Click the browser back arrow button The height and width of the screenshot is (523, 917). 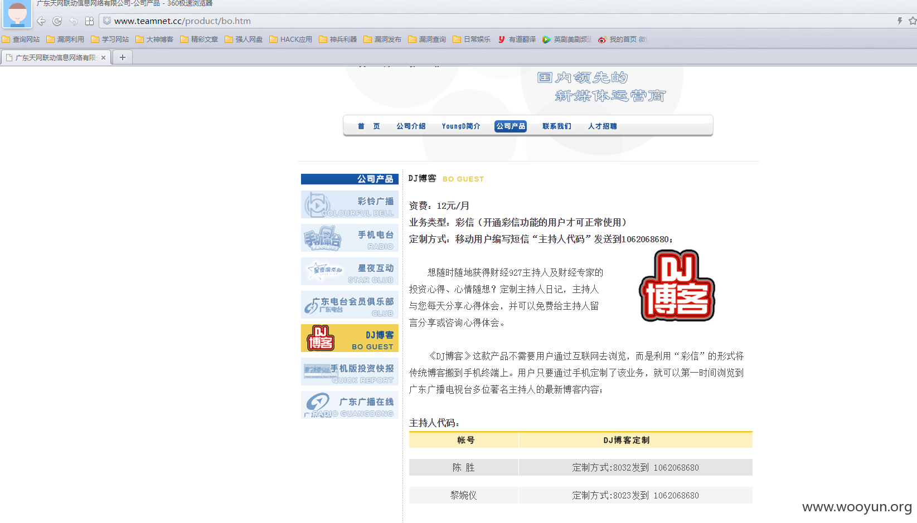pyautogui.click(x=41, y=21)
